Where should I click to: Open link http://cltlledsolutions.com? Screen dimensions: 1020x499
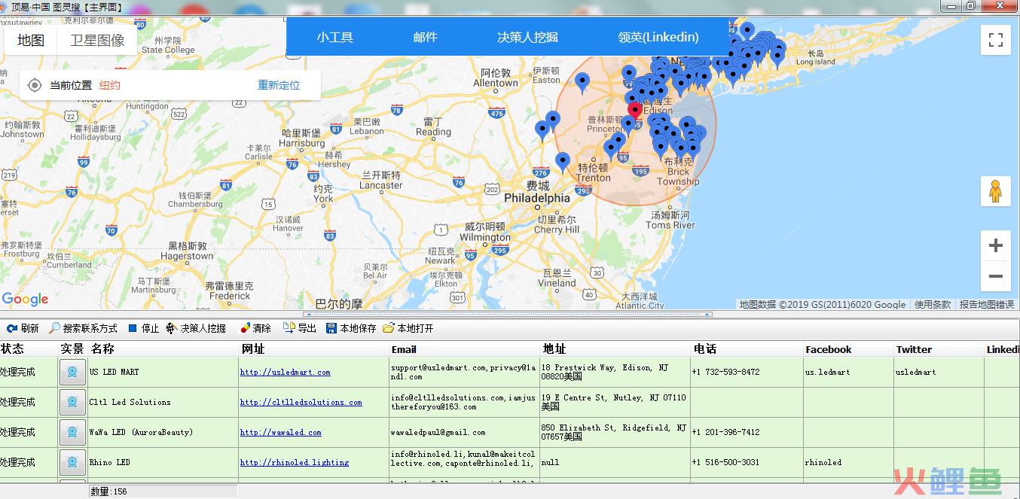(x=301, y=402)
